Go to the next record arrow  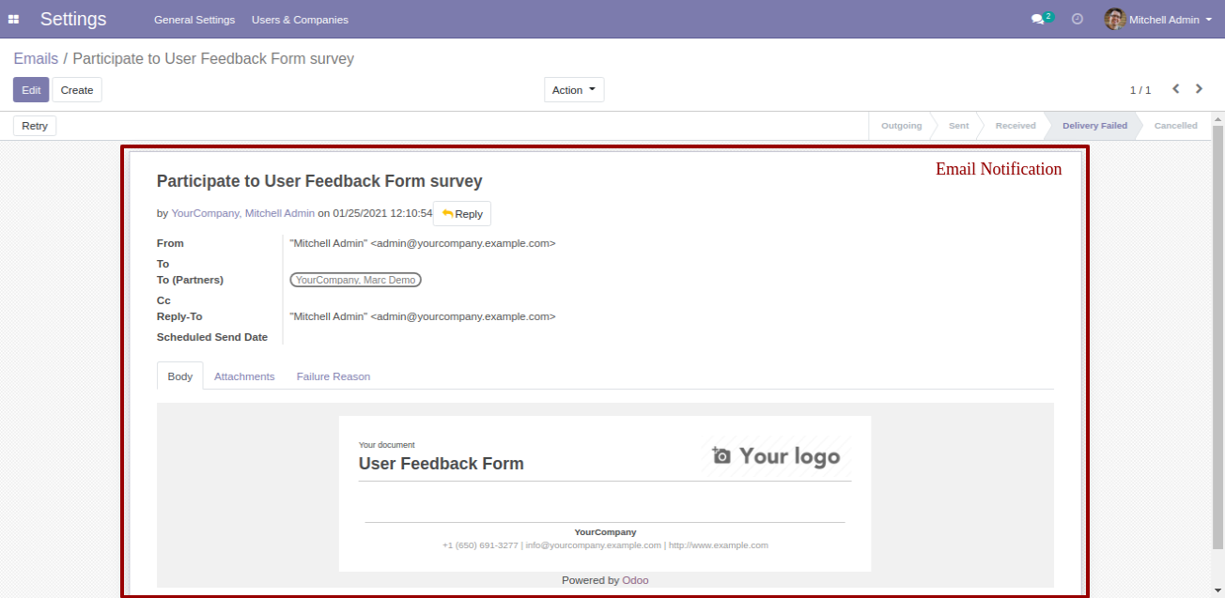[x=1199, y=89]
